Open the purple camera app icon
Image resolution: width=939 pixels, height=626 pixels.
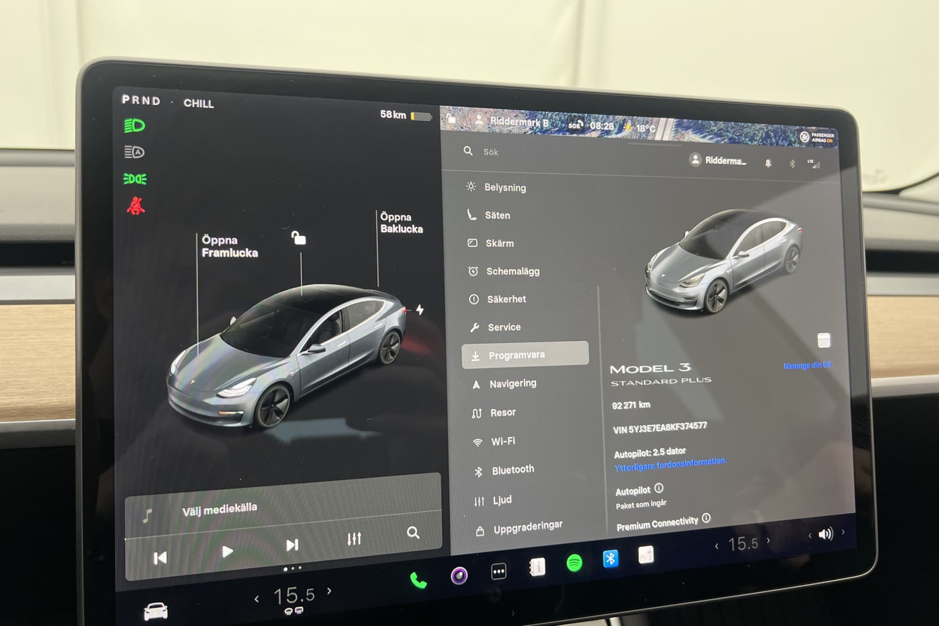click(459, 575)
